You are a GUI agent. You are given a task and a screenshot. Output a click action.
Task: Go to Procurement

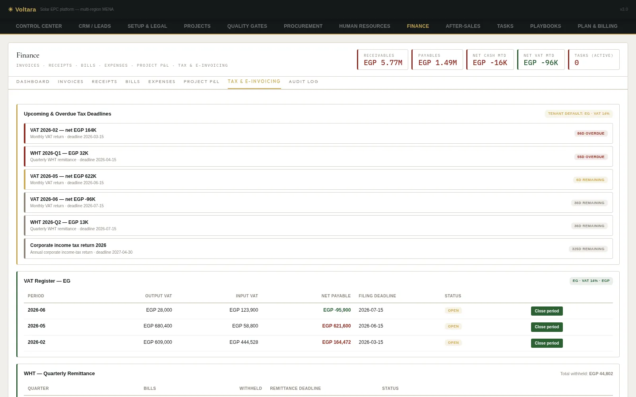pos(303,26)
